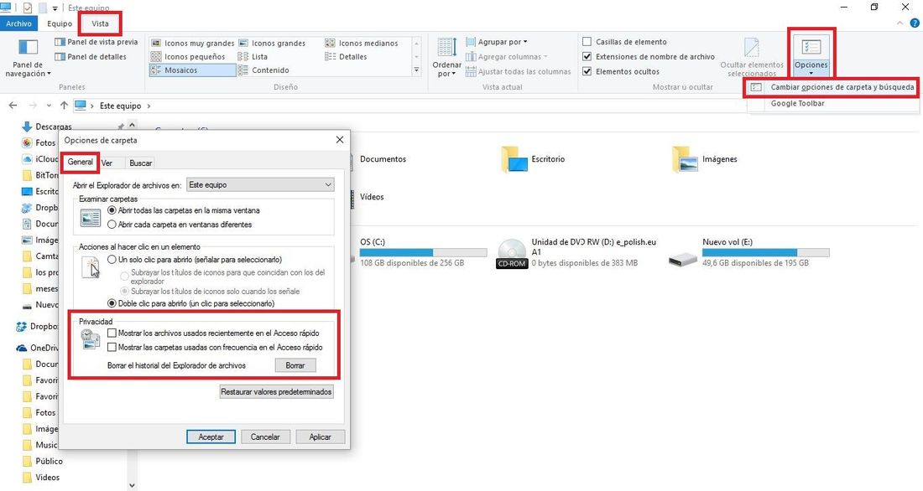
Task: Open the Imágenes folder
Action: [x=704, y=159]
